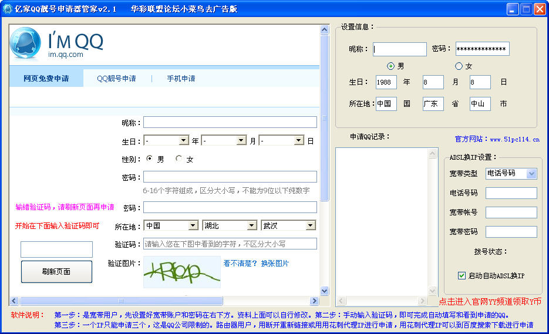Click web page scroll up arrow
The width and height of the screenshot is (549, 334).
coord(325,29)
